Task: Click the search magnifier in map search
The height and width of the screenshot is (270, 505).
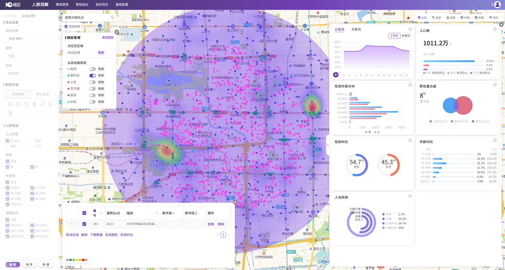Action: [112, 17]
